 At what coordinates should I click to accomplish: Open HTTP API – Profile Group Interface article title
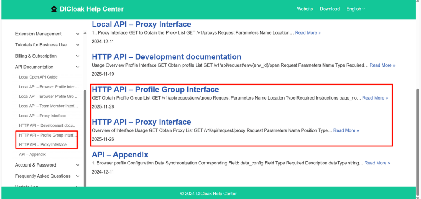155,90
